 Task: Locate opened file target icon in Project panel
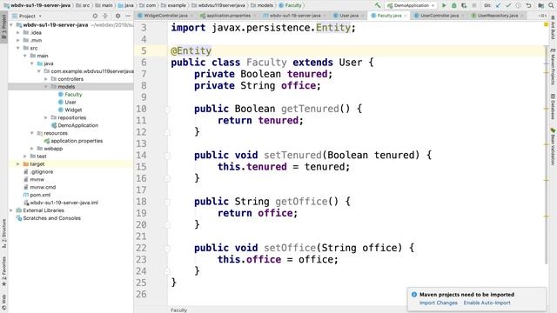(95, 16)
